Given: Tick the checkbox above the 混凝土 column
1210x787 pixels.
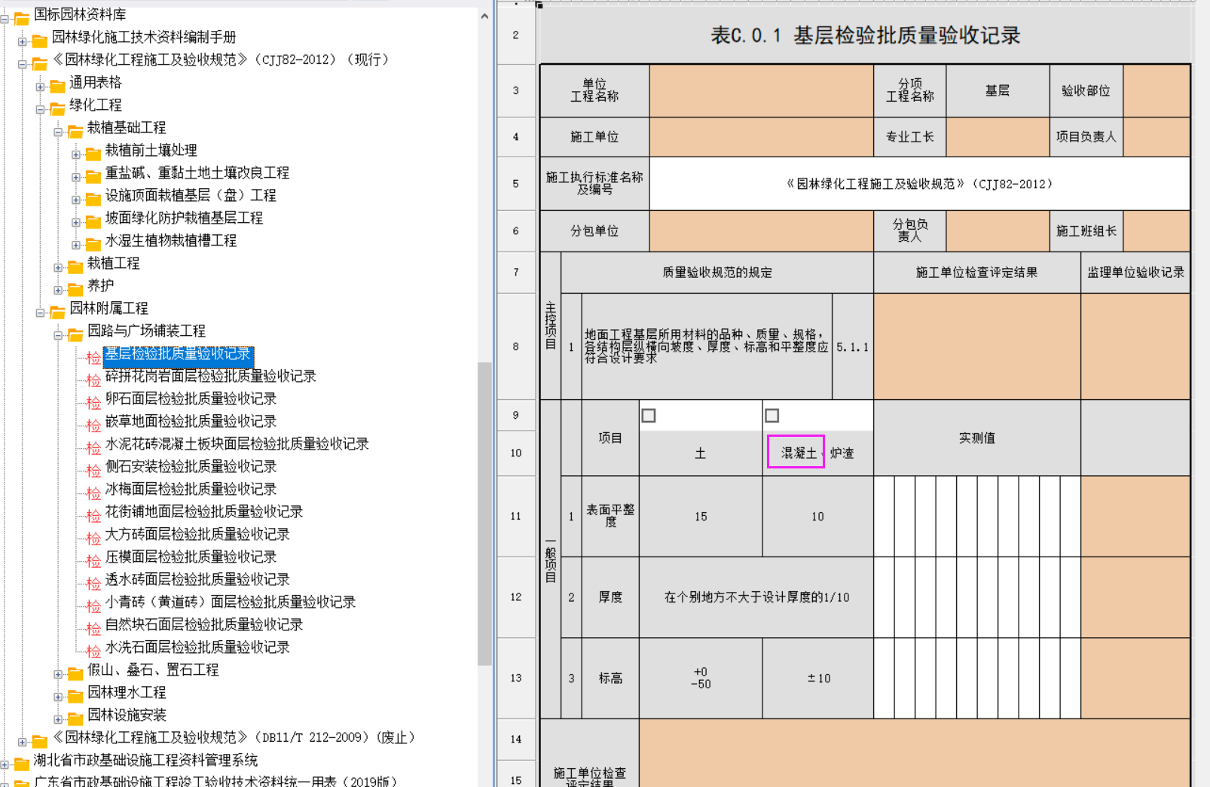Looking at the screenshot, I should click(772, 416).
